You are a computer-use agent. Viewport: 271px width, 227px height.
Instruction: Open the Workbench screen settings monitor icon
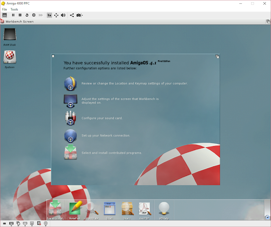click(70, 101)
